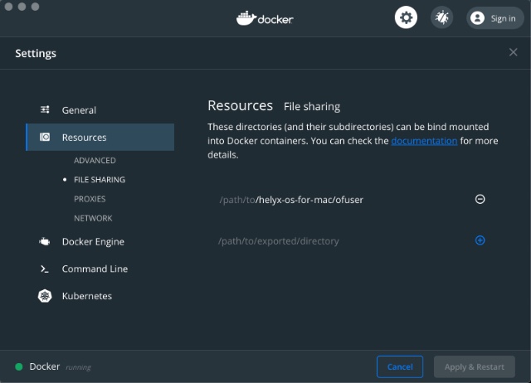This screenshot has height=383, width=531.
Task: Click the Command Line prompt icon
Action: tap(44, 269)
